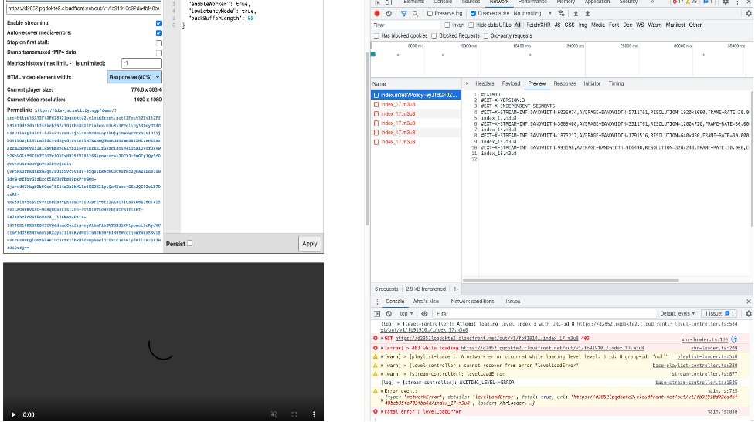This screenshot has width=755, height=422.
Task: Export HAR file download arrow
Action: click(x=587, y=14)
